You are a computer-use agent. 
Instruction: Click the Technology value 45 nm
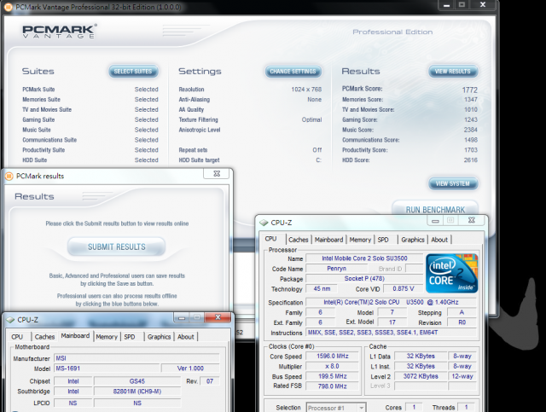(x=322, y=288)
